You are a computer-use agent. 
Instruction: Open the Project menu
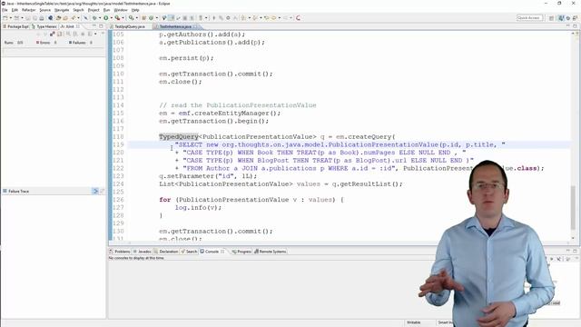[x=94, y=10]
